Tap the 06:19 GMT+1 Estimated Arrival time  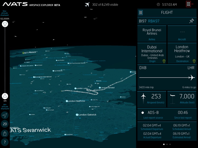[181, 134]
